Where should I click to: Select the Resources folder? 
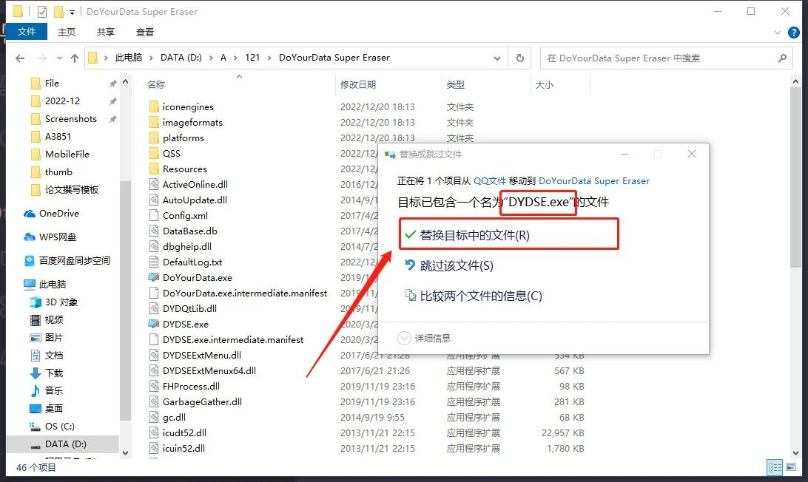click(x=184, y=169)
